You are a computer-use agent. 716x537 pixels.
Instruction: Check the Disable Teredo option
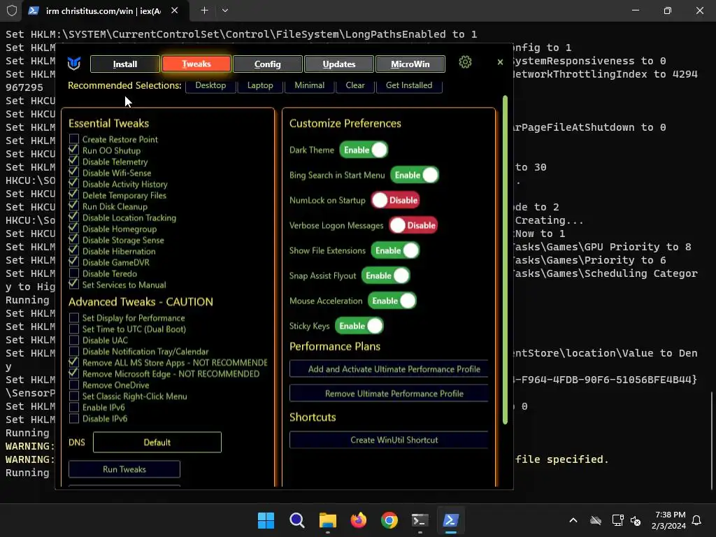74,273
